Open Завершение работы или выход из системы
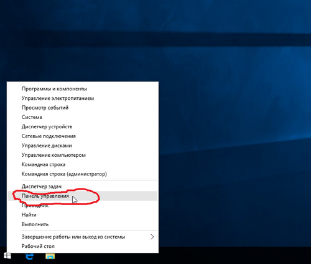311x264 pixels. coord(83,237)
